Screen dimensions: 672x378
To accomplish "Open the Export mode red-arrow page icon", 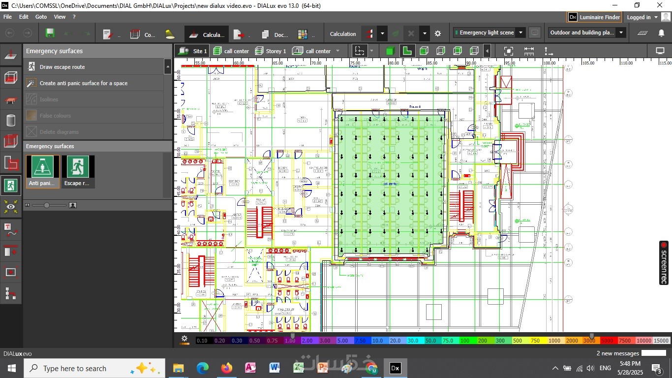I will [239, 34].
